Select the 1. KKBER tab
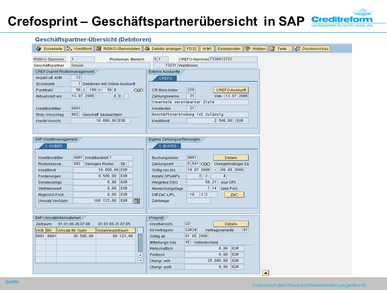Image resolution: width=387 pixels, height=290 pixels. pyautogui.click(x=54, y=146)
